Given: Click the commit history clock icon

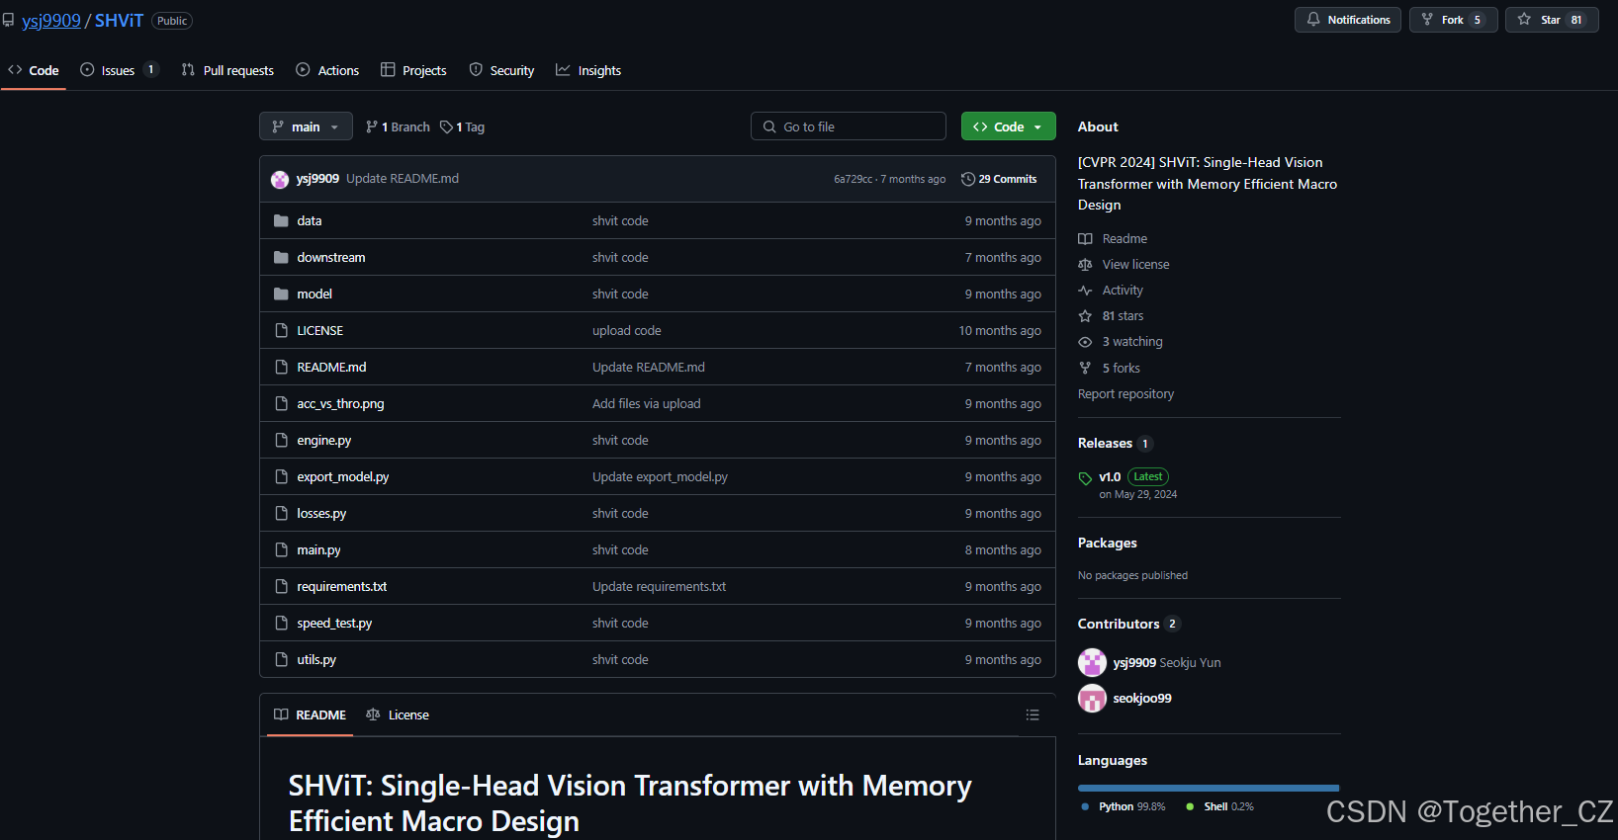Looking at the screenshot, I should pos(968,179).
